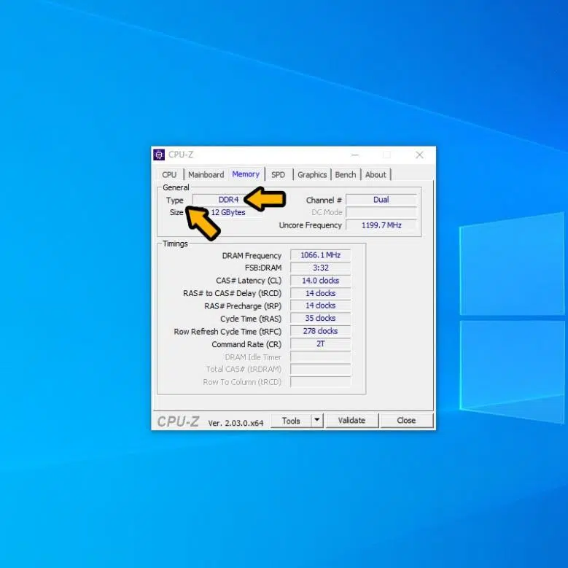The width and height of the screenshot is (568, 568).
Task: Switch to the Graphics tab
Action: coord(312,174)
